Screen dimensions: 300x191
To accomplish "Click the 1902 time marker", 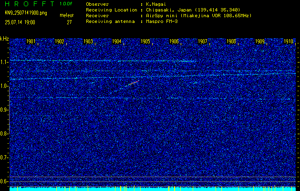I will (59, 42).
